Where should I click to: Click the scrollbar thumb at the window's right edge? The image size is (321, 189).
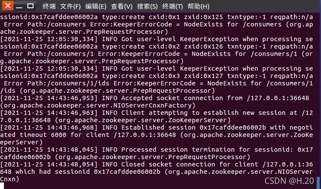point(318,183)
